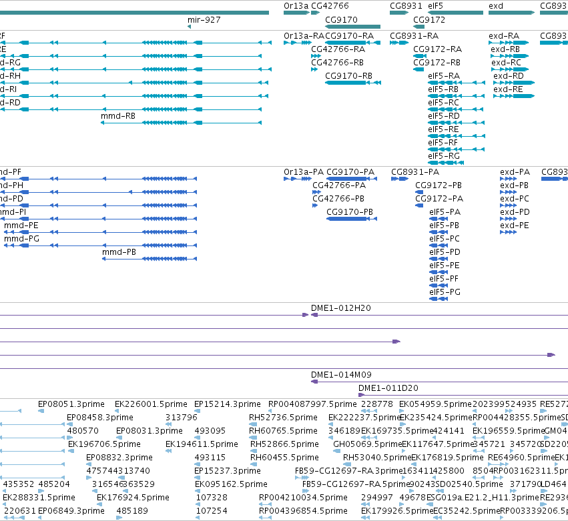The width and height of the screenshot is (568, 521).
Task: Select the CG9170-PB protein label
Action: 350,212
